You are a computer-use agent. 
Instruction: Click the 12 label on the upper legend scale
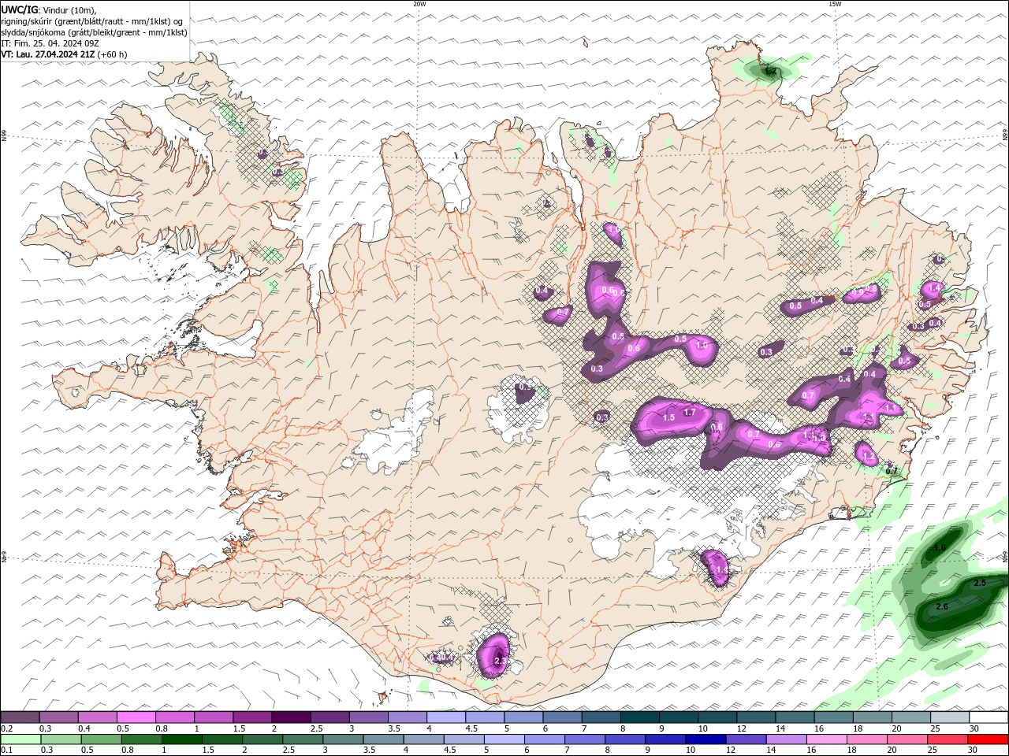click(743, 728)
